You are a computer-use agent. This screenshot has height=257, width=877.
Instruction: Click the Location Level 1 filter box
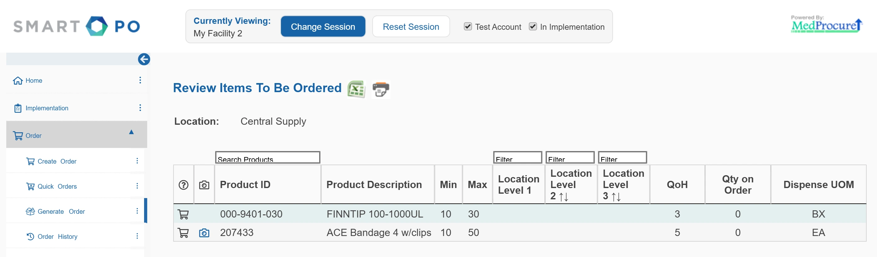[517, 157]
